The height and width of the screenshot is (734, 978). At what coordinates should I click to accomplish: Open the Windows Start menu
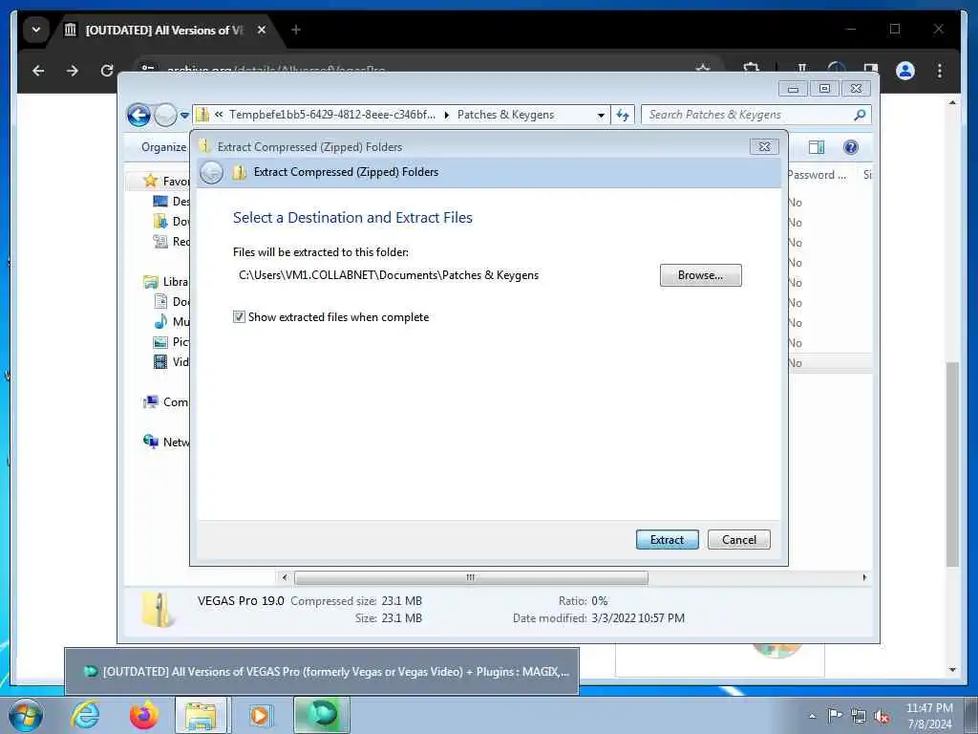pyautogui.click(x=26, y=715)
